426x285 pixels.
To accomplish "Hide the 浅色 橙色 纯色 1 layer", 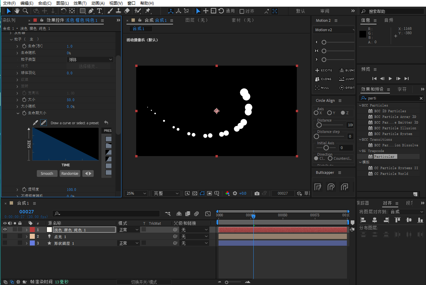I will click(5, 230).
